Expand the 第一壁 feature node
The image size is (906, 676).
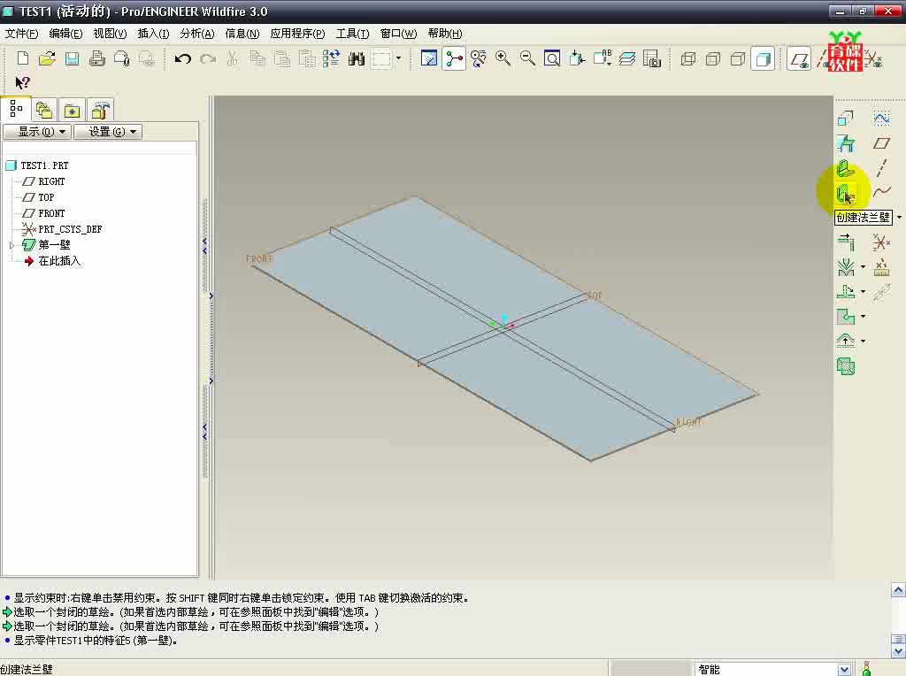click(x=12, y=245)
